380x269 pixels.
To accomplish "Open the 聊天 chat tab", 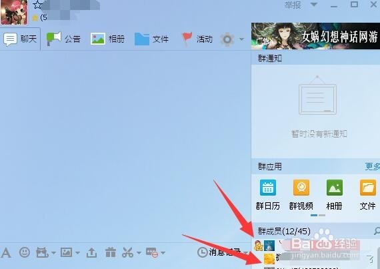I will click(x=20, y=39).
